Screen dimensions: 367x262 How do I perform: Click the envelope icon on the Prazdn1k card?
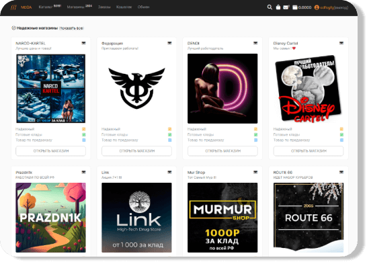(x=83, y=172)
